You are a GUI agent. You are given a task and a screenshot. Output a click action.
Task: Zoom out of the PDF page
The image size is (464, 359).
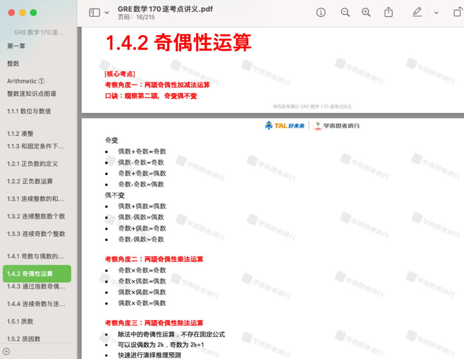345,12
